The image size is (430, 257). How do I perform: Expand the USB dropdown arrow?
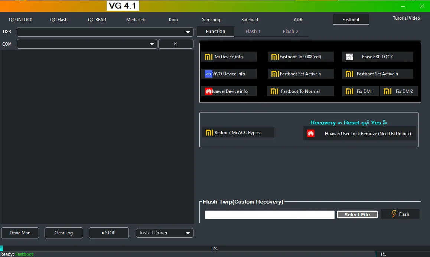point(188,32)
